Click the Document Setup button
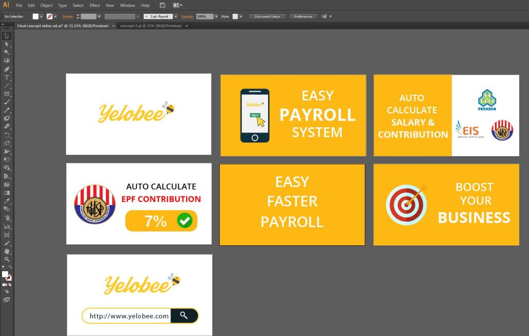 click(267, 16)
